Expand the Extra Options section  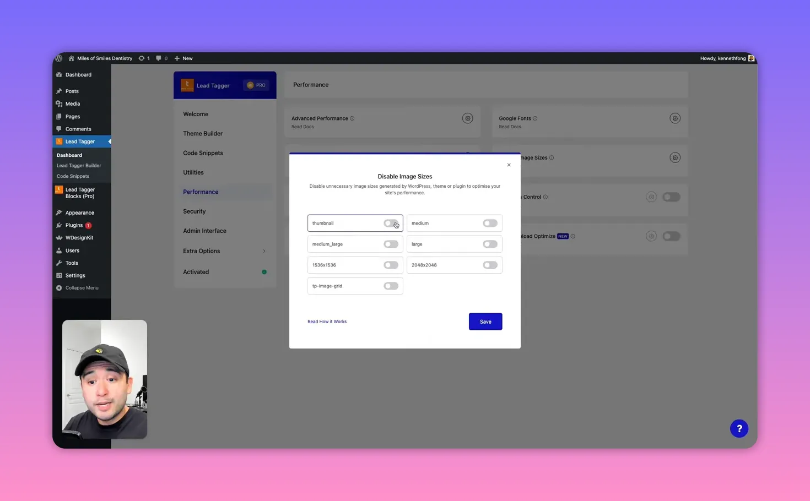point(224,251)
